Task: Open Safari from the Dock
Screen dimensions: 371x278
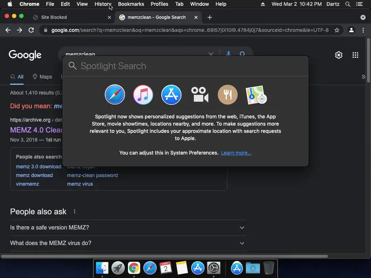Action: 150,268
